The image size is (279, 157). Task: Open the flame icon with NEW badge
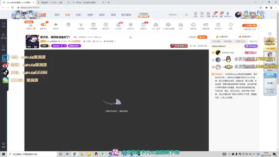(118, 25)
